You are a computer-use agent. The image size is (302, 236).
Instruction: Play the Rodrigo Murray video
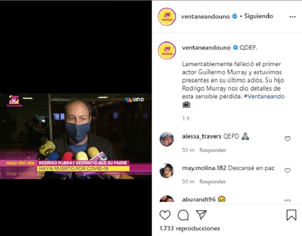pyautogui.click(x=75, y=136)
